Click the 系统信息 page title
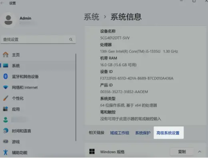Image resolution: width=208 pixels, height=158 pixels. point(126,17)
